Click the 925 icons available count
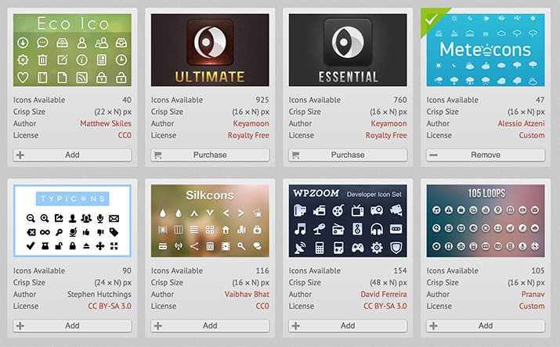 [262, 100]
